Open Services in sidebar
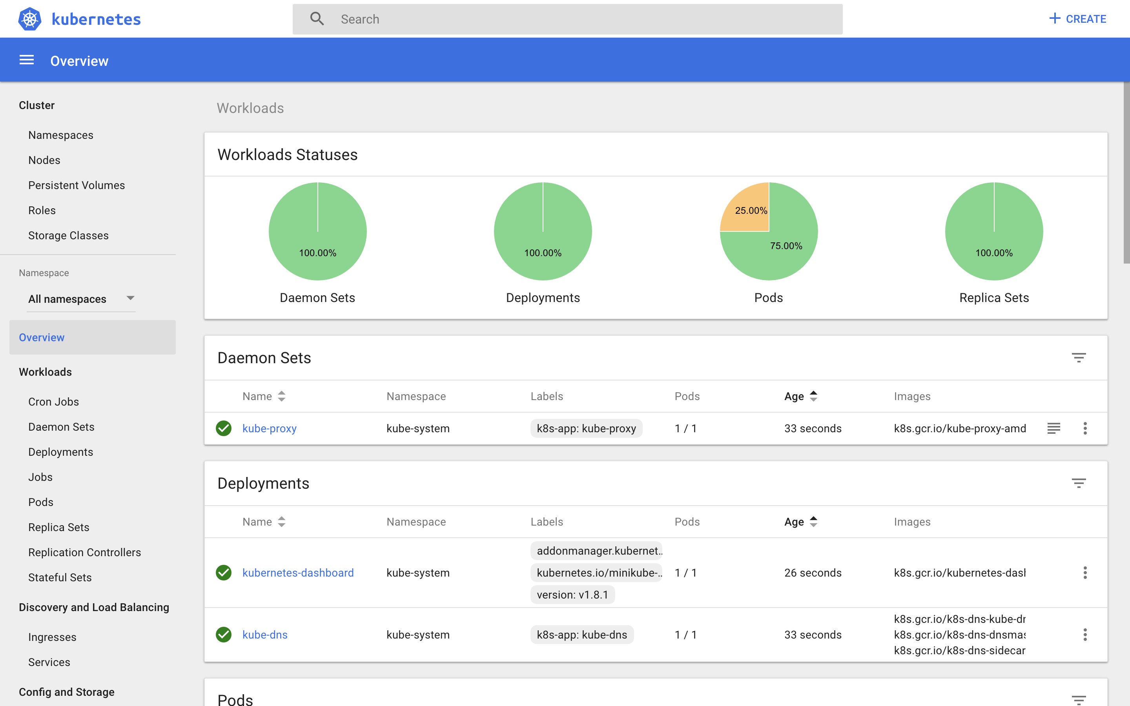The image size is (1130, 706). [49, 662]
